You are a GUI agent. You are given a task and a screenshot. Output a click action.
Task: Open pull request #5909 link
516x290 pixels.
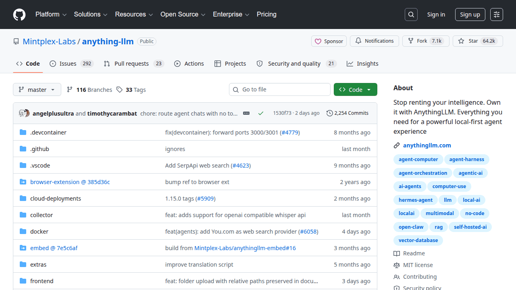click(x=205, y=199)
